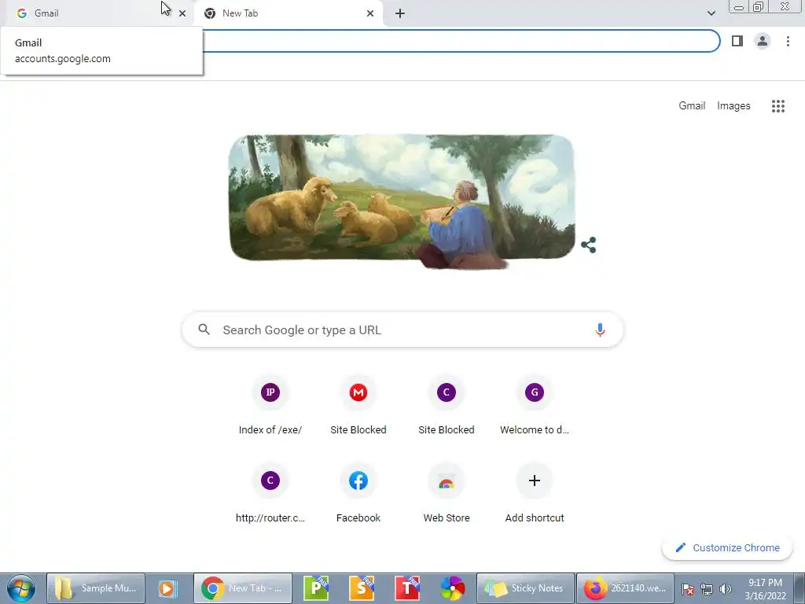Open the Index of /exe/ shortcut
Screen dimensions: 805x604
pyautogui.click(x=270, y=405)
